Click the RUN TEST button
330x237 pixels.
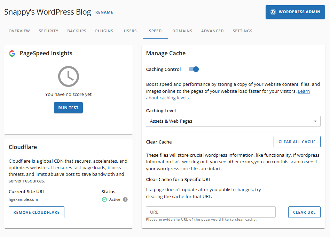(68, 108)
